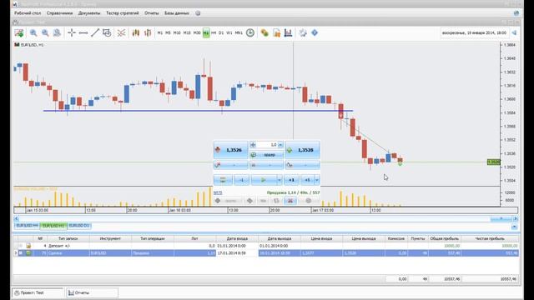The image size is (534, 300).
Task: Click right arrow of chart horizontal scrollbar
Action: click(516, 218)
